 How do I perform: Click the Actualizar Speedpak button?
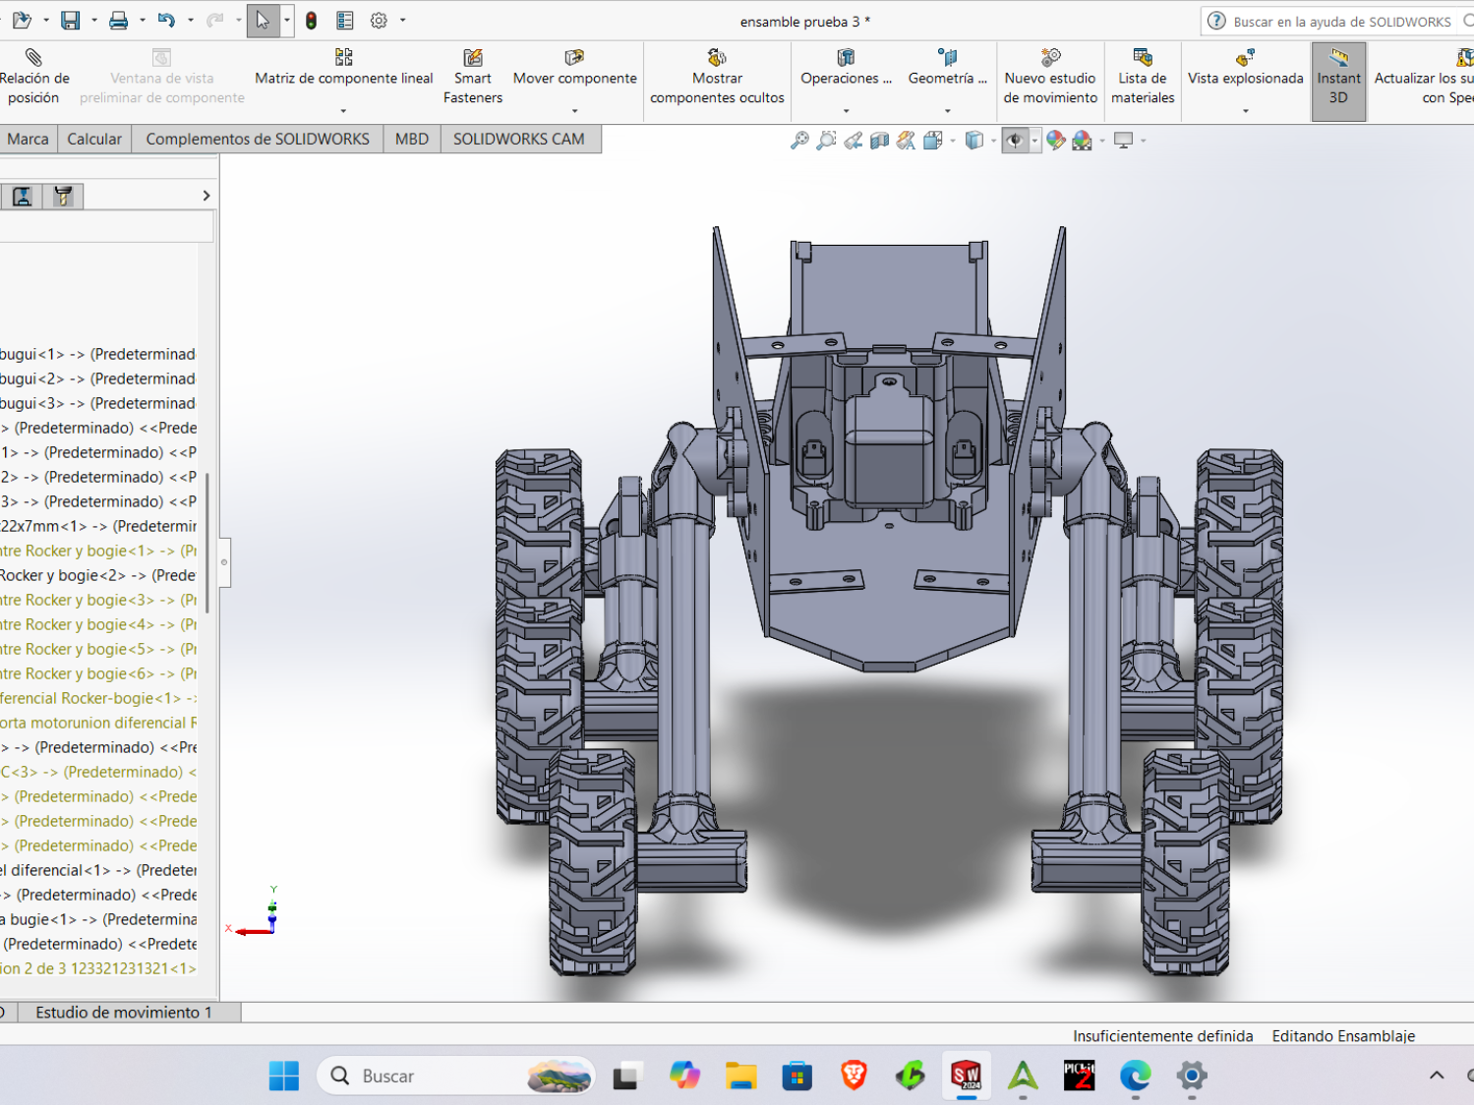pyautogui.click(x=1423, y=77)
